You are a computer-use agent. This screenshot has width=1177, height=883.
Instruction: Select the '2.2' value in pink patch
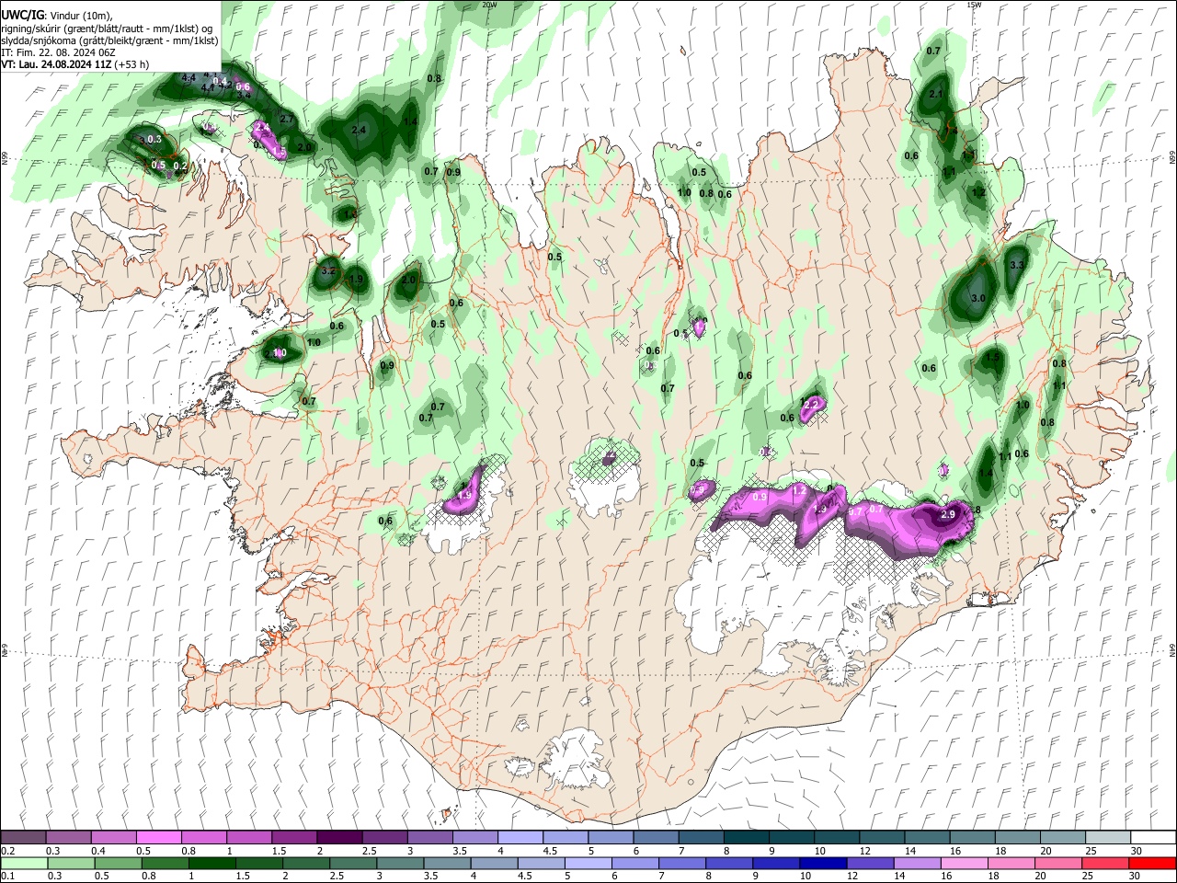(811, 404)
